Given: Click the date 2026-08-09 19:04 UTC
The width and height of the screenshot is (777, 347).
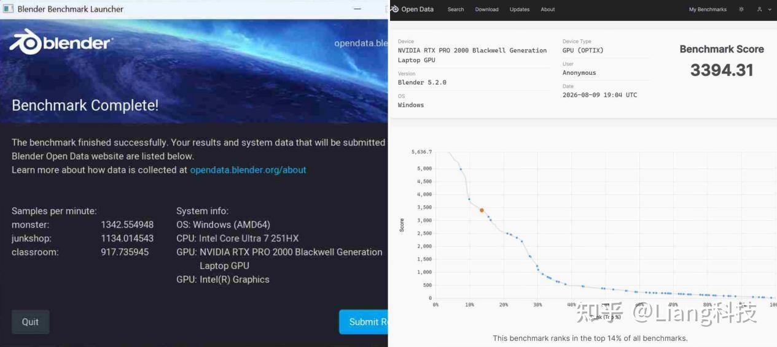Looking at the screenshot, I should [x=599, y=95].
